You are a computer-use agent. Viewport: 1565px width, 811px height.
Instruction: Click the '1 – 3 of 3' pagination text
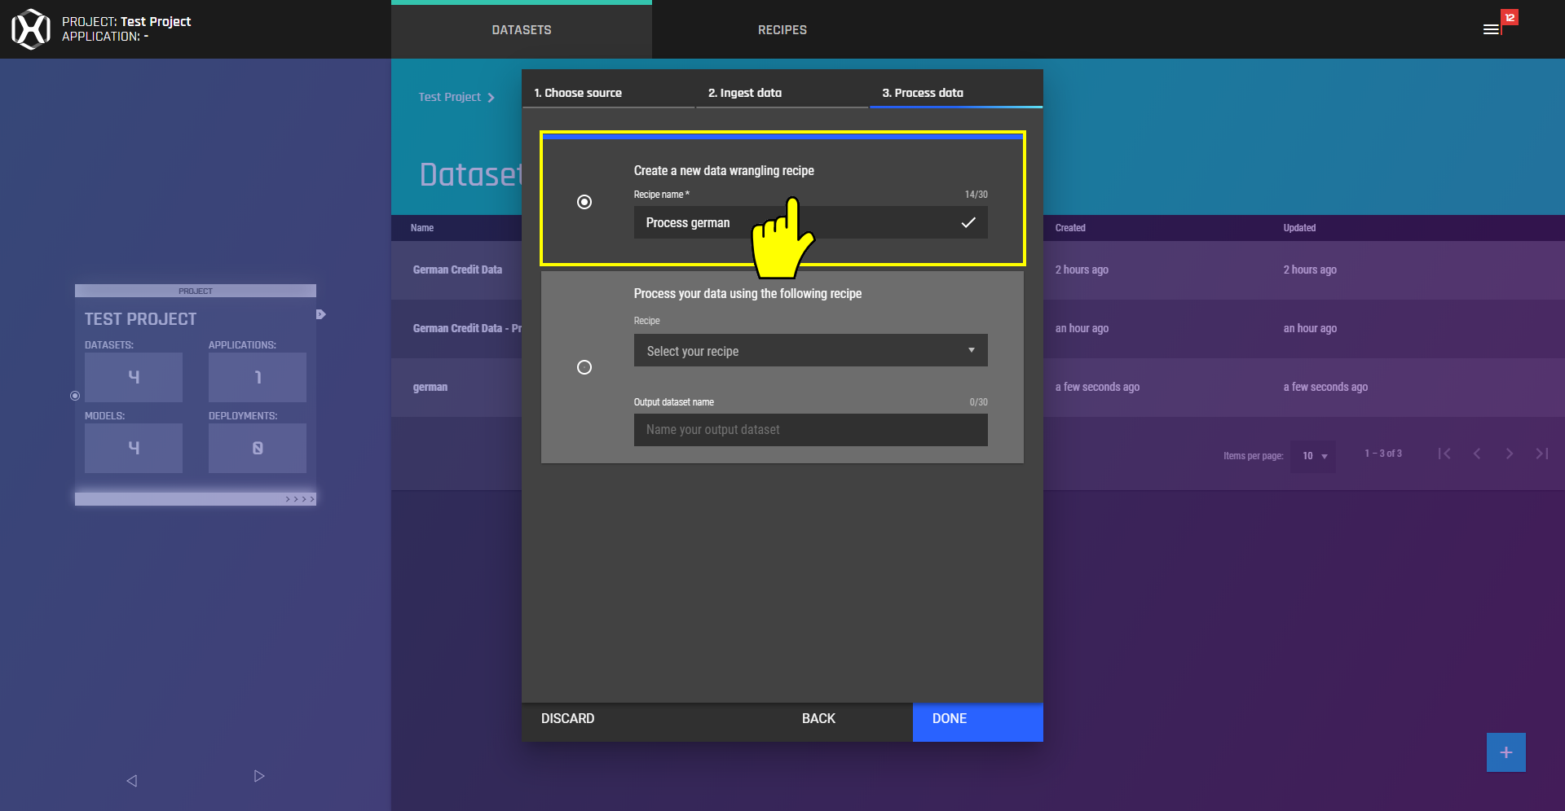[x=1383, y=454]
